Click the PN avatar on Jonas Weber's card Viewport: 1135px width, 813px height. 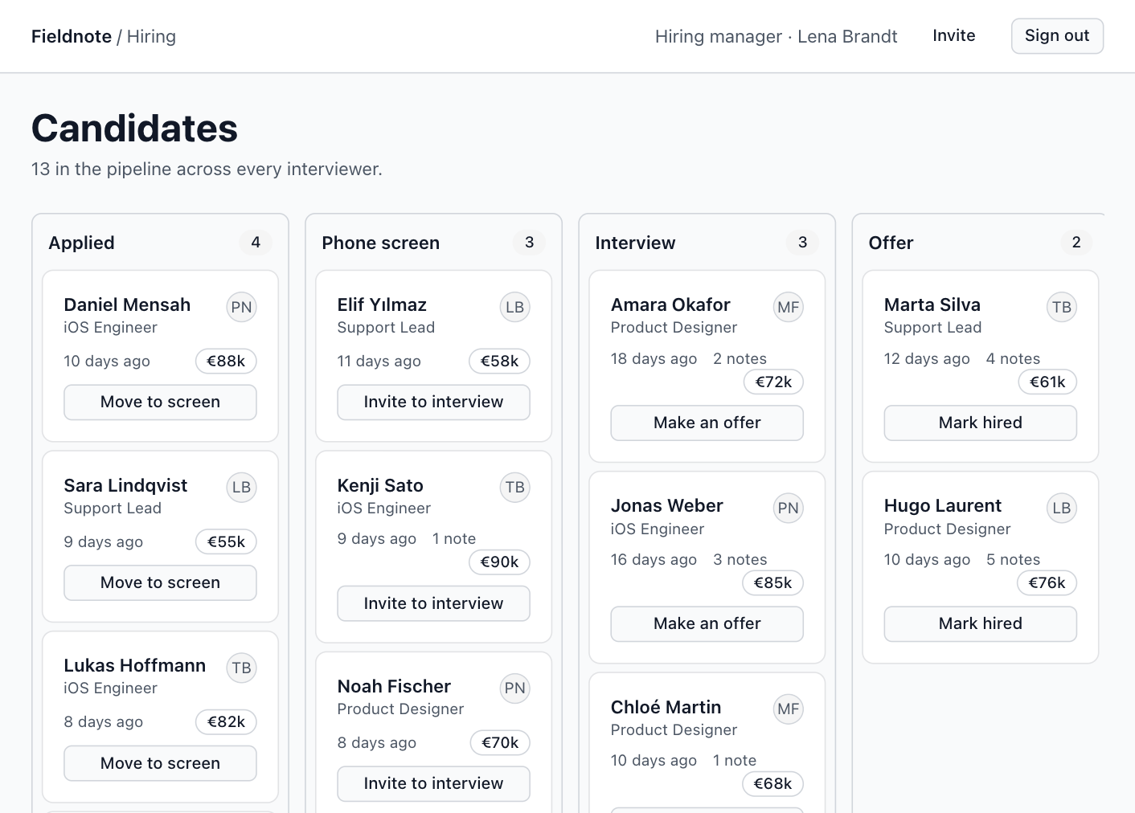pyautogui.click(x=788, y=508)
